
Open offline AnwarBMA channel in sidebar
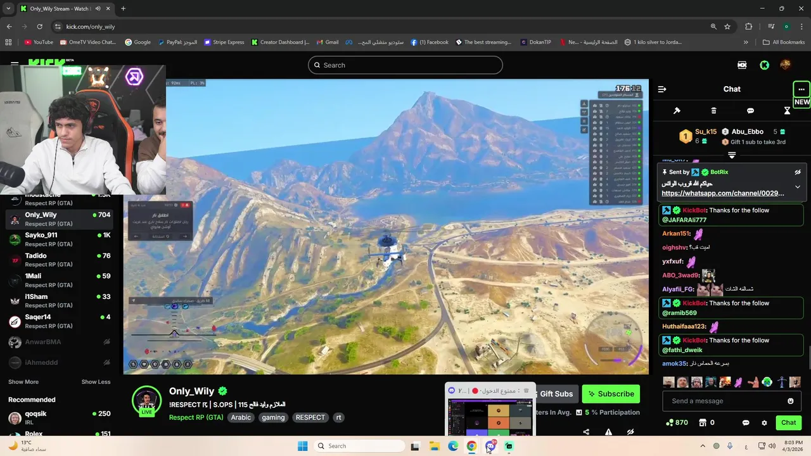click(x=60, y=342)
